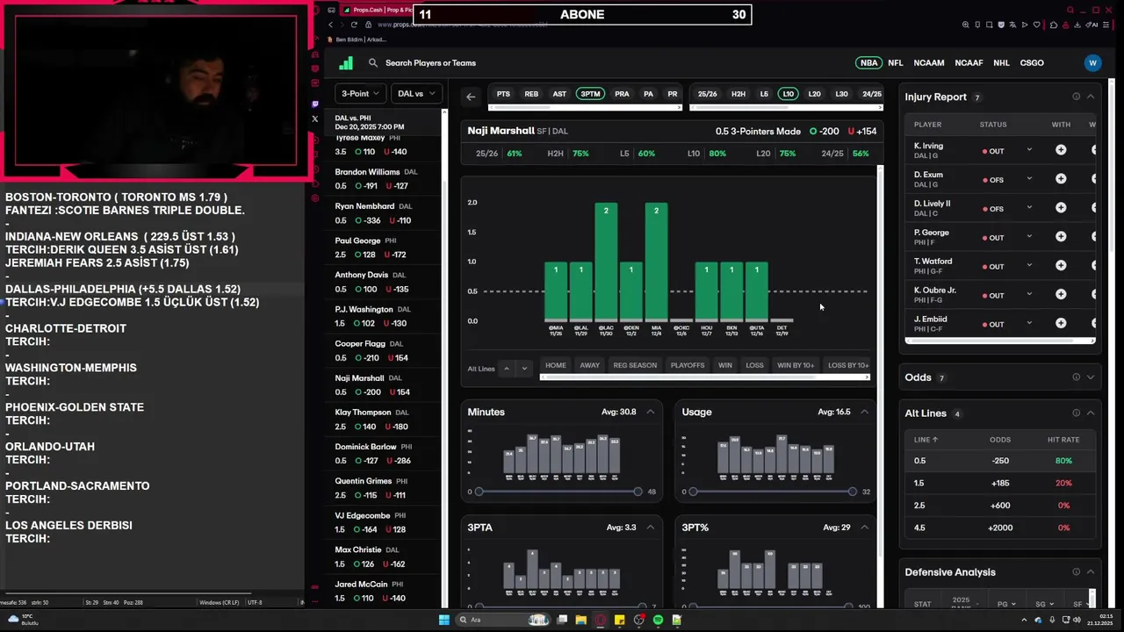Open Windows Start menu
Viewport: 1124px width, 632px height.
tap(444, 620)
